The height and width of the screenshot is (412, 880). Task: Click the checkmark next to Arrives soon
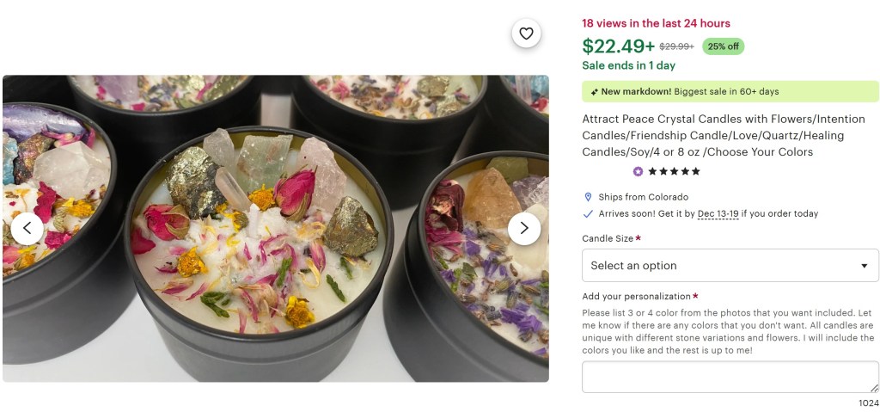(x=588, y=213)
